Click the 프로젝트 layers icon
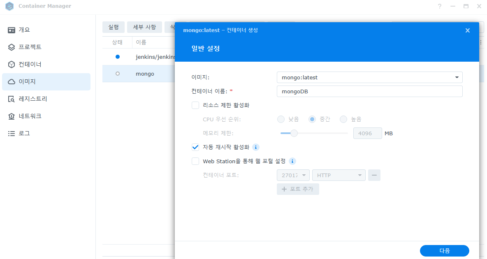Image resolution: width=487 pixels, height=259 pixels. 12,47
